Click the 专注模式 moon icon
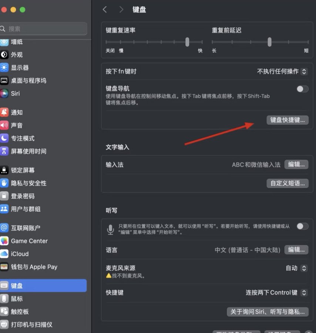This screenshot has height=333, width=316. (x=4, y=138)
